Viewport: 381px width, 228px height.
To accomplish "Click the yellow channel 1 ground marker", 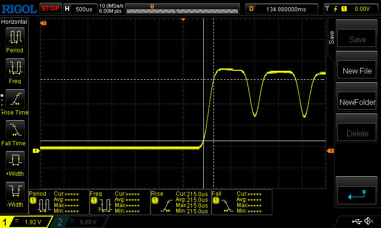I will [x=36, y=151].
